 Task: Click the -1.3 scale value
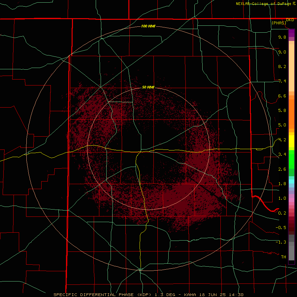point(281,242)
